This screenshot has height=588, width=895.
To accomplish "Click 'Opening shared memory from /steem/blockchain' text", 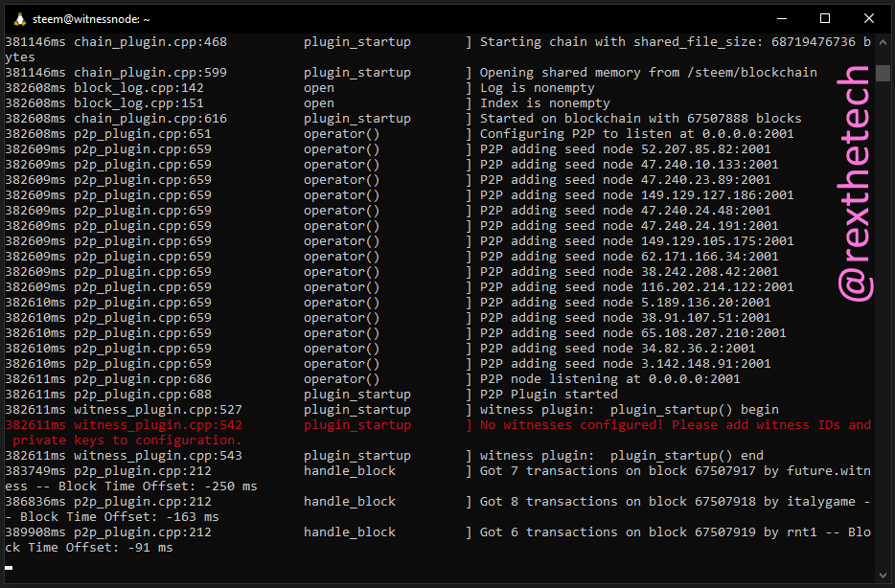I will [x=648, y=72].
